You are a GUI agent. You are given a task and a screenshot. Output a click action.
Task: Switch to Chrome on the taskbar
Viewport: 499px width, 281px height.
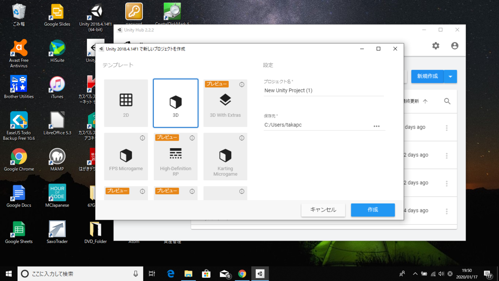click(242, 274)
